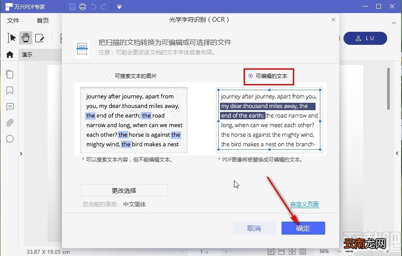Screen dimensions: 402x256
Task: Select single page view icon
Action: tap(271, 252)
